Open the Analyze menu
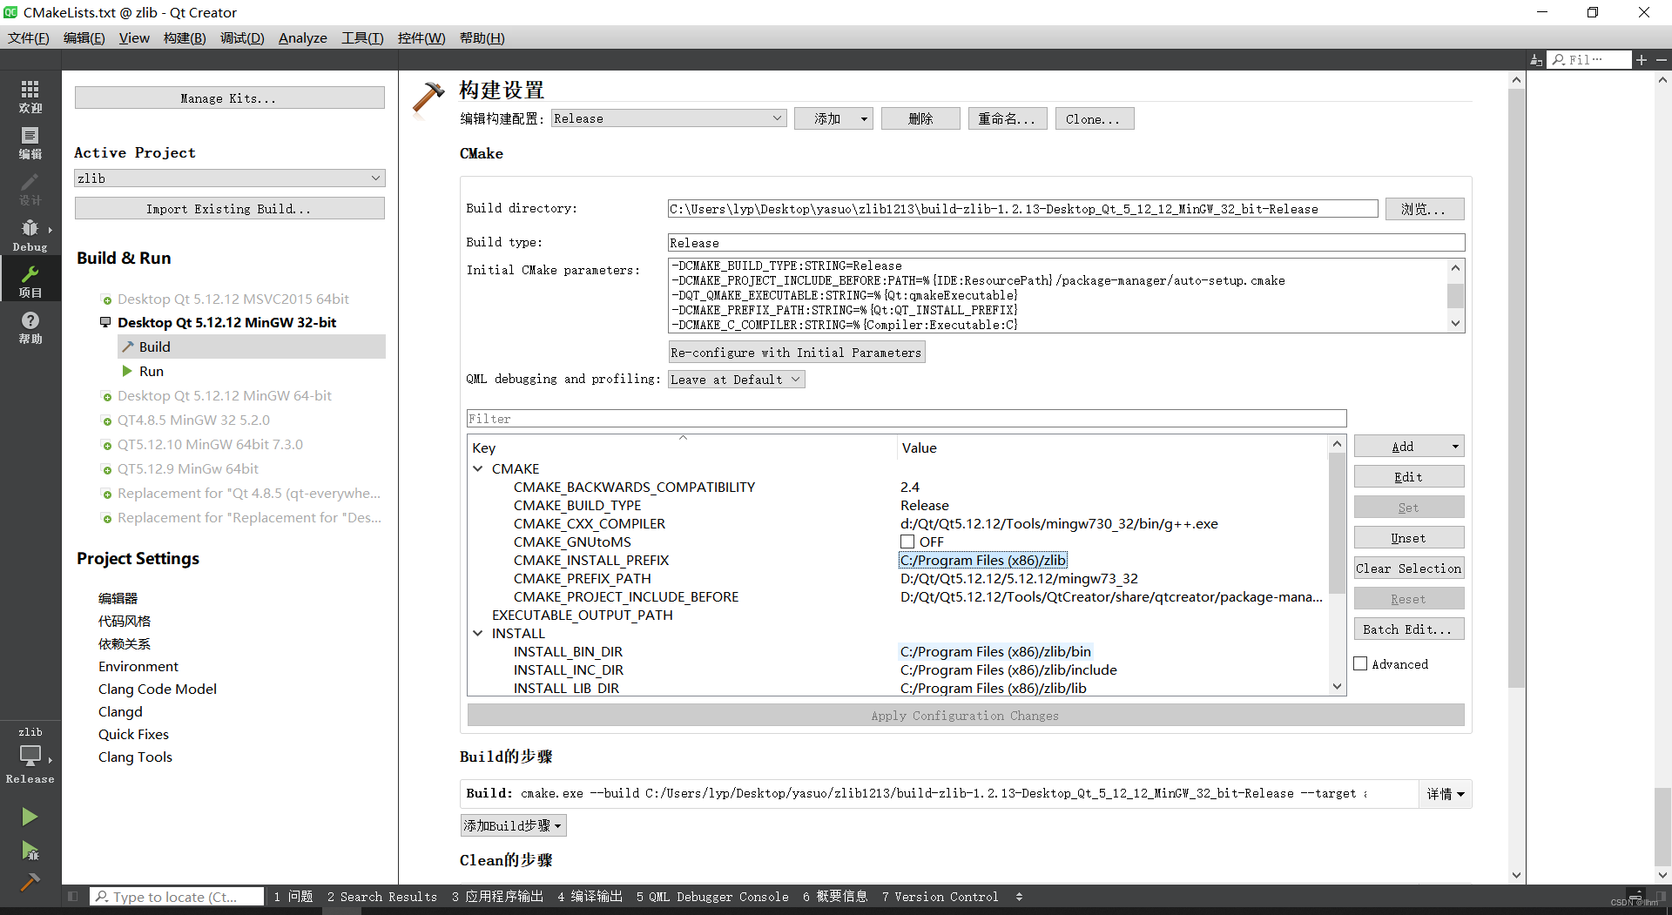This screenshot has width=1672, height=915. tap(302, 38)
